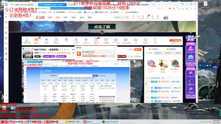Open the www.op.gg bookmark
221x124 pixels.
click(89, 12)
